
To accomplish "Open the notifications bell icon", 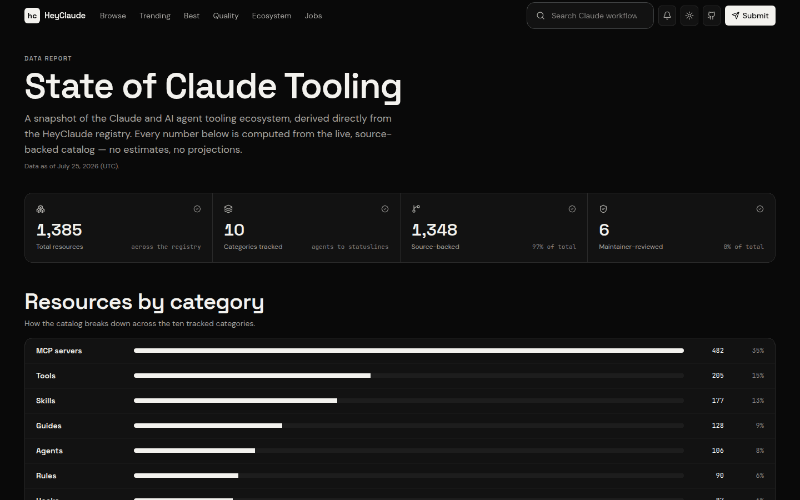I will pos(667,16).
